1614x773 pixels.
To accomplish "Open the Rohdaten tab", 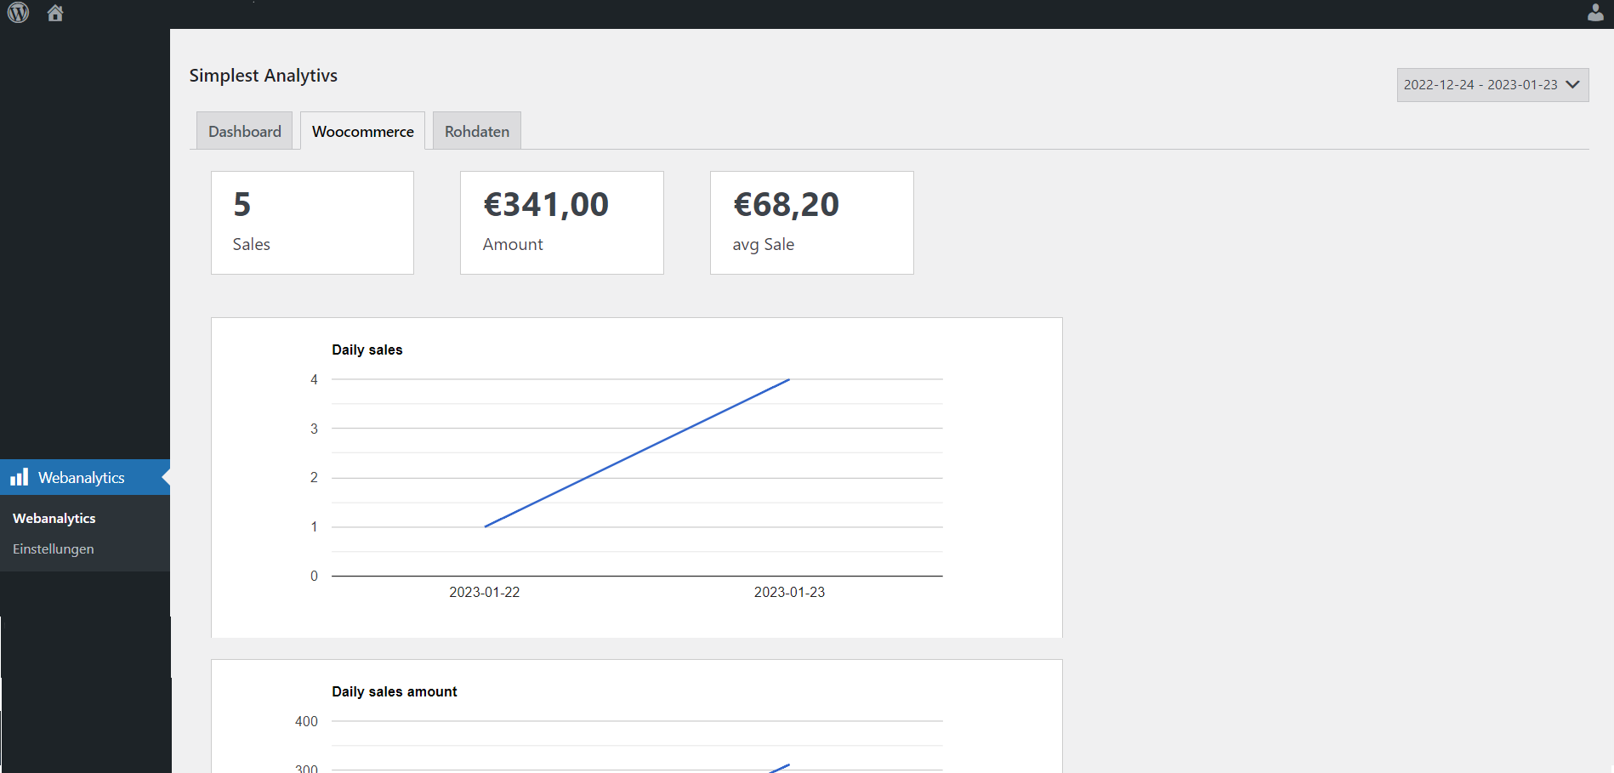I will (477, 131).
